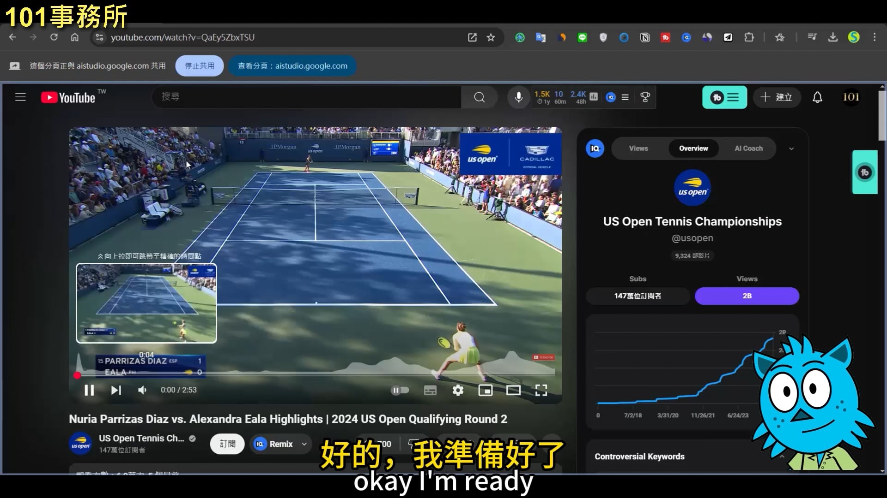The height and width of the screenshot is (498, 887).
Task: Click US Open channel logo in panel
Action: coord(692,188)
